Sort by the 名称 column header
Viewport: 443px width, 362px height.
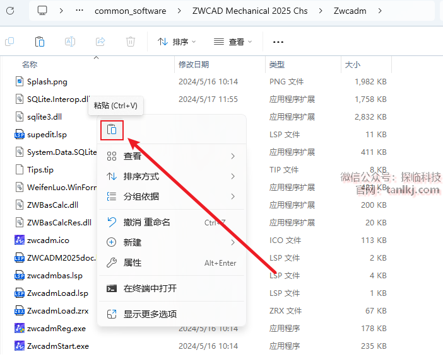coord(30,65)
